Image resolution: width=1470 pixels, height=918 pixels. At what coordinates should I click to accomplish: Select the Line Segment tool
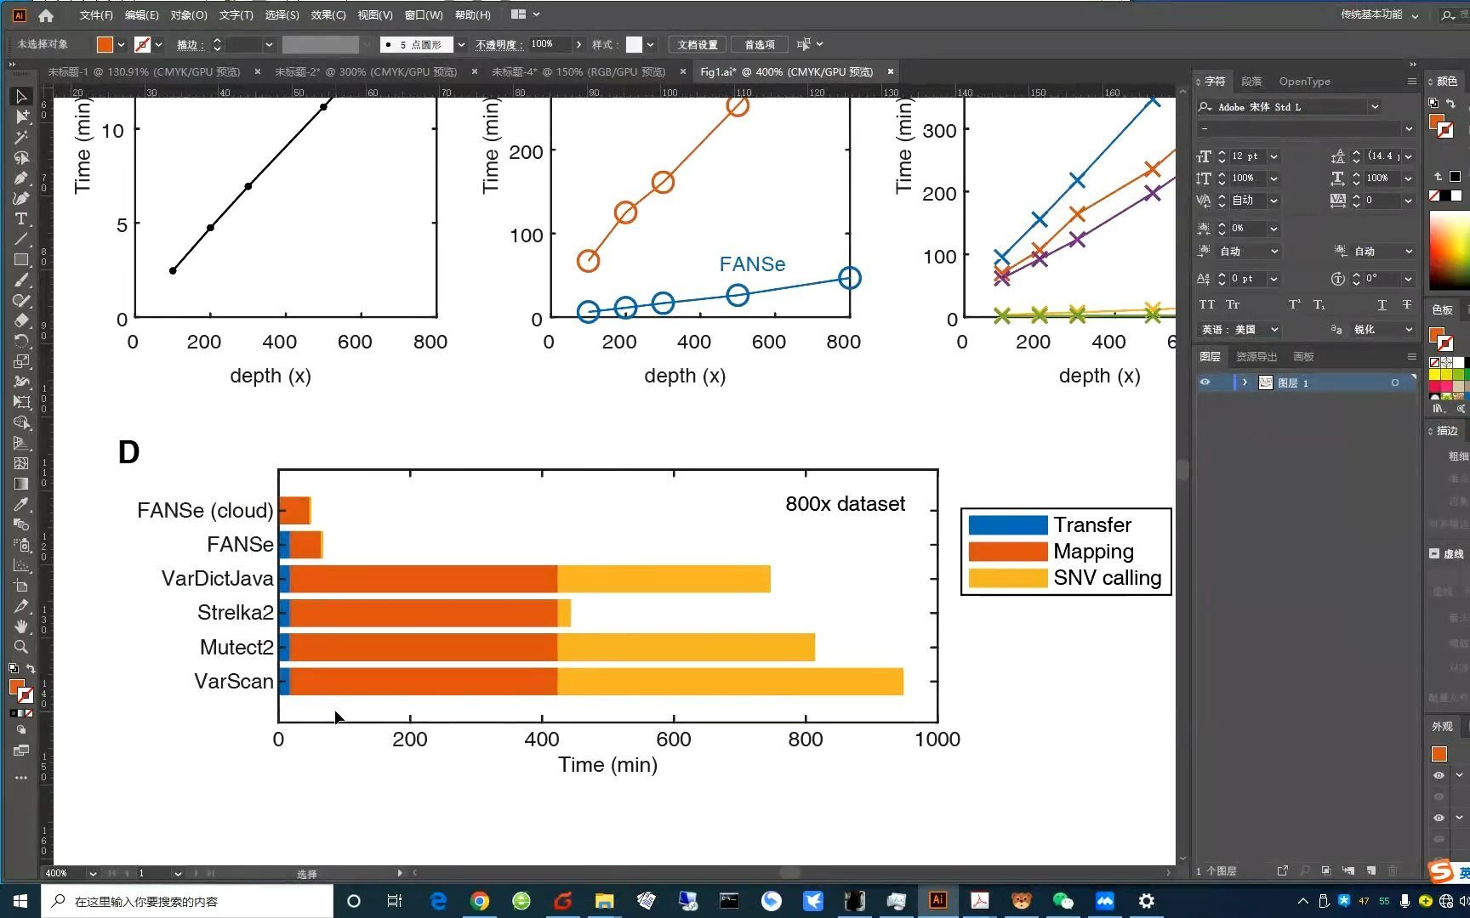pyautogui.click(x=21, y=239)
